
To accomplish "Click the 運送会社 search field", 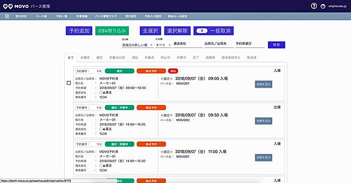I will (x=188, y=43).
